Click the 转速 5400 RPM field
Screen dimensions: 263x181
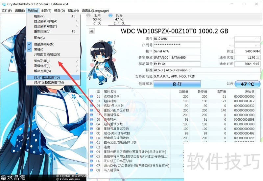tap(248, 51)
